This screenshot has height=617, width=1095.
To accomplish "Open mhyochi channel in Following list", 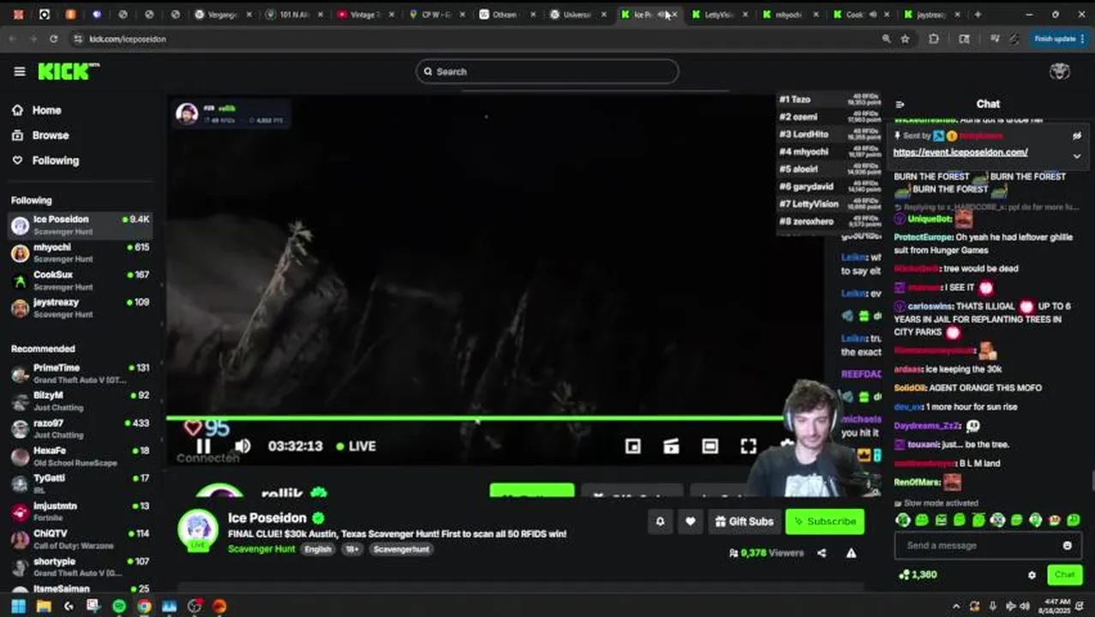I will click(x=81, y=252).
